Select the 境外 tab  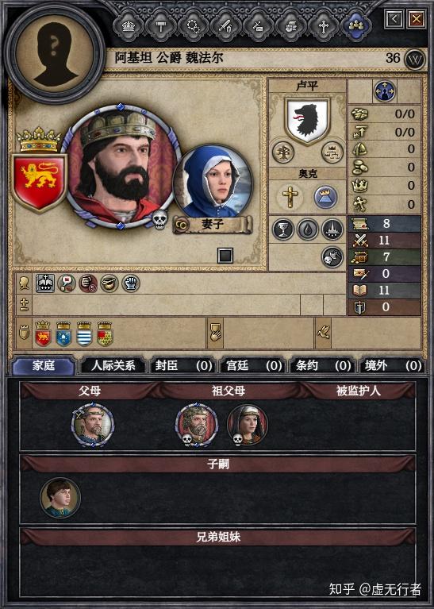393,365
